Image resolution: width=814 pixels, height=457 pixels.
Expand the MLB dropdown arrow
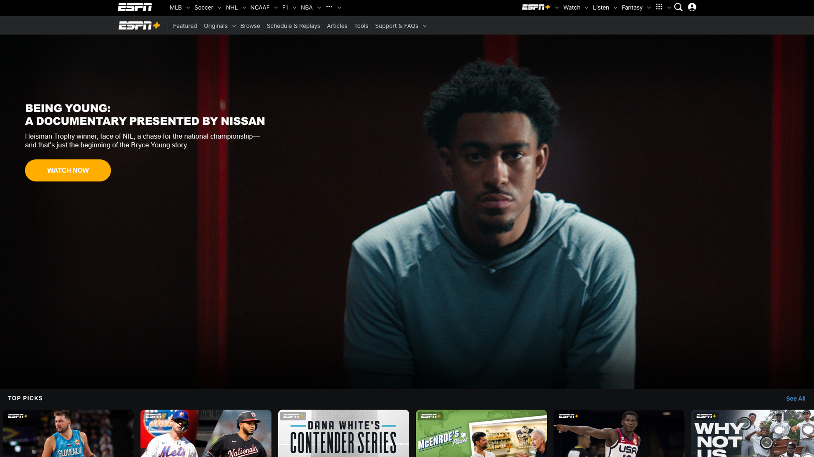click(188, 7)
